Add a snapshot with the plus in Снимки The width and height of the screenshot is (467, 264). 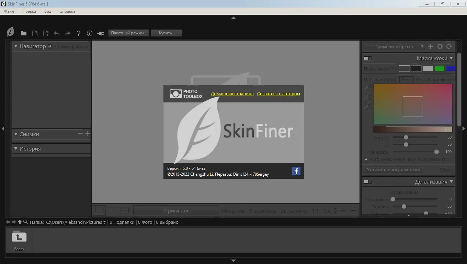(88, 133)
